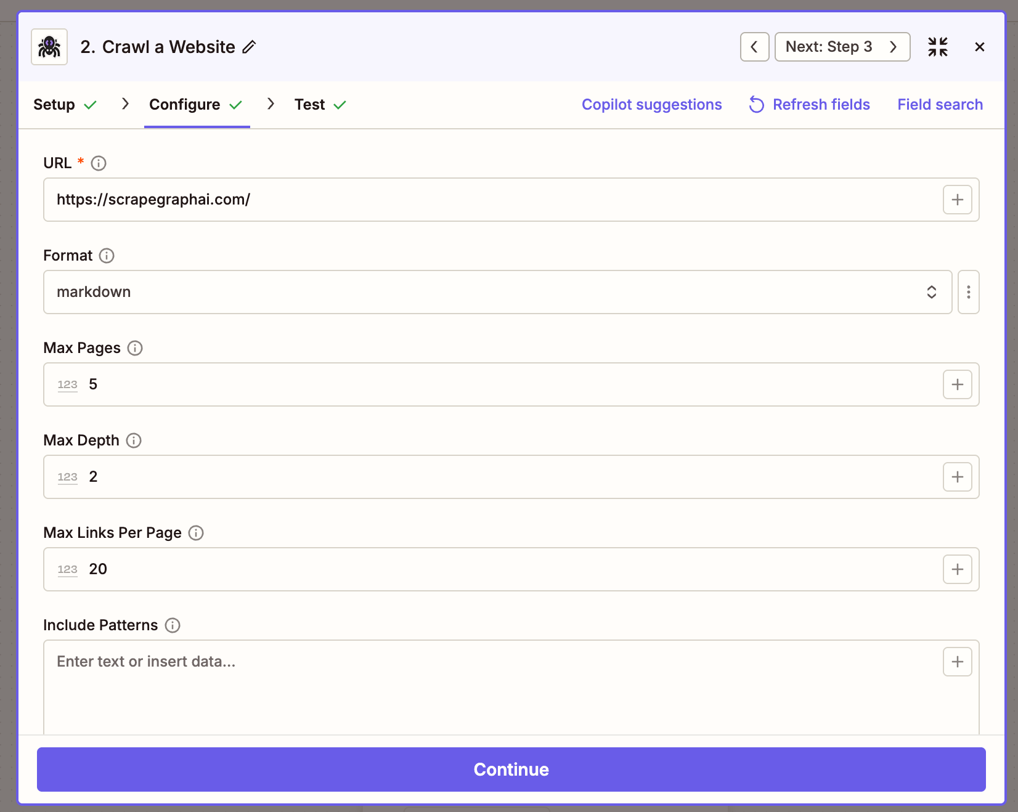Open Format field three-dot options menu
The height and width of the screenshot is (812, 1018).
pyautogui.click(x=969, y=292)
